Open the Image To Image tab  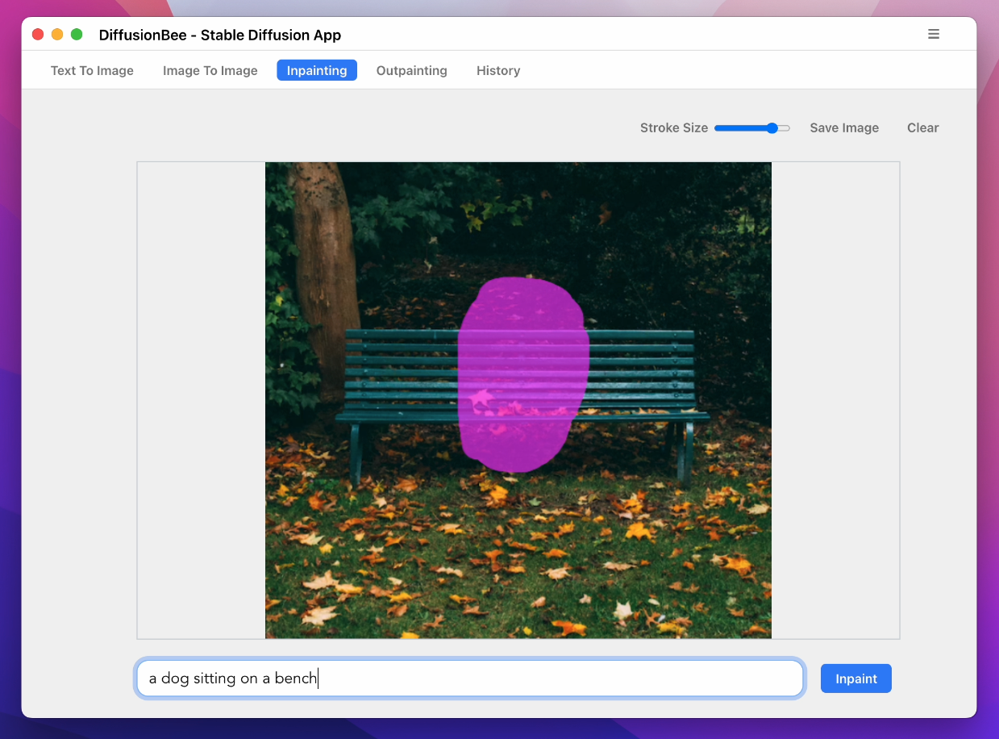point(210,71)
